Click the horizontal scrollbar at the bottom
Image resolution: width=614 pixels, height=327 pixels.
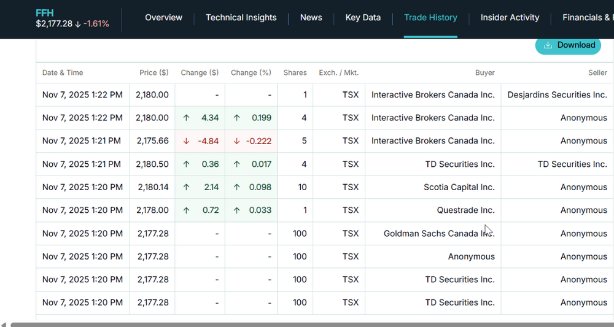[312, 325]
